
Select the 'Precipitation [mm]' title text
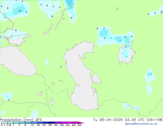click(16, 120)
